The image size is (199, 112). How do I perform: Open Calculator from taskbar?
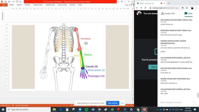click(x=67, y=110)
